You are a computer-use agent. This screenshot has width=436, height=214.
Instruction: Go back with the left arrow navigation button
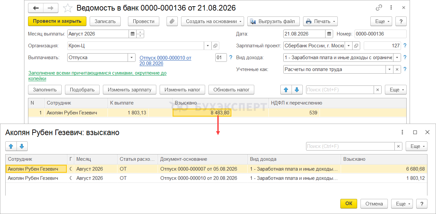point(36,8)
